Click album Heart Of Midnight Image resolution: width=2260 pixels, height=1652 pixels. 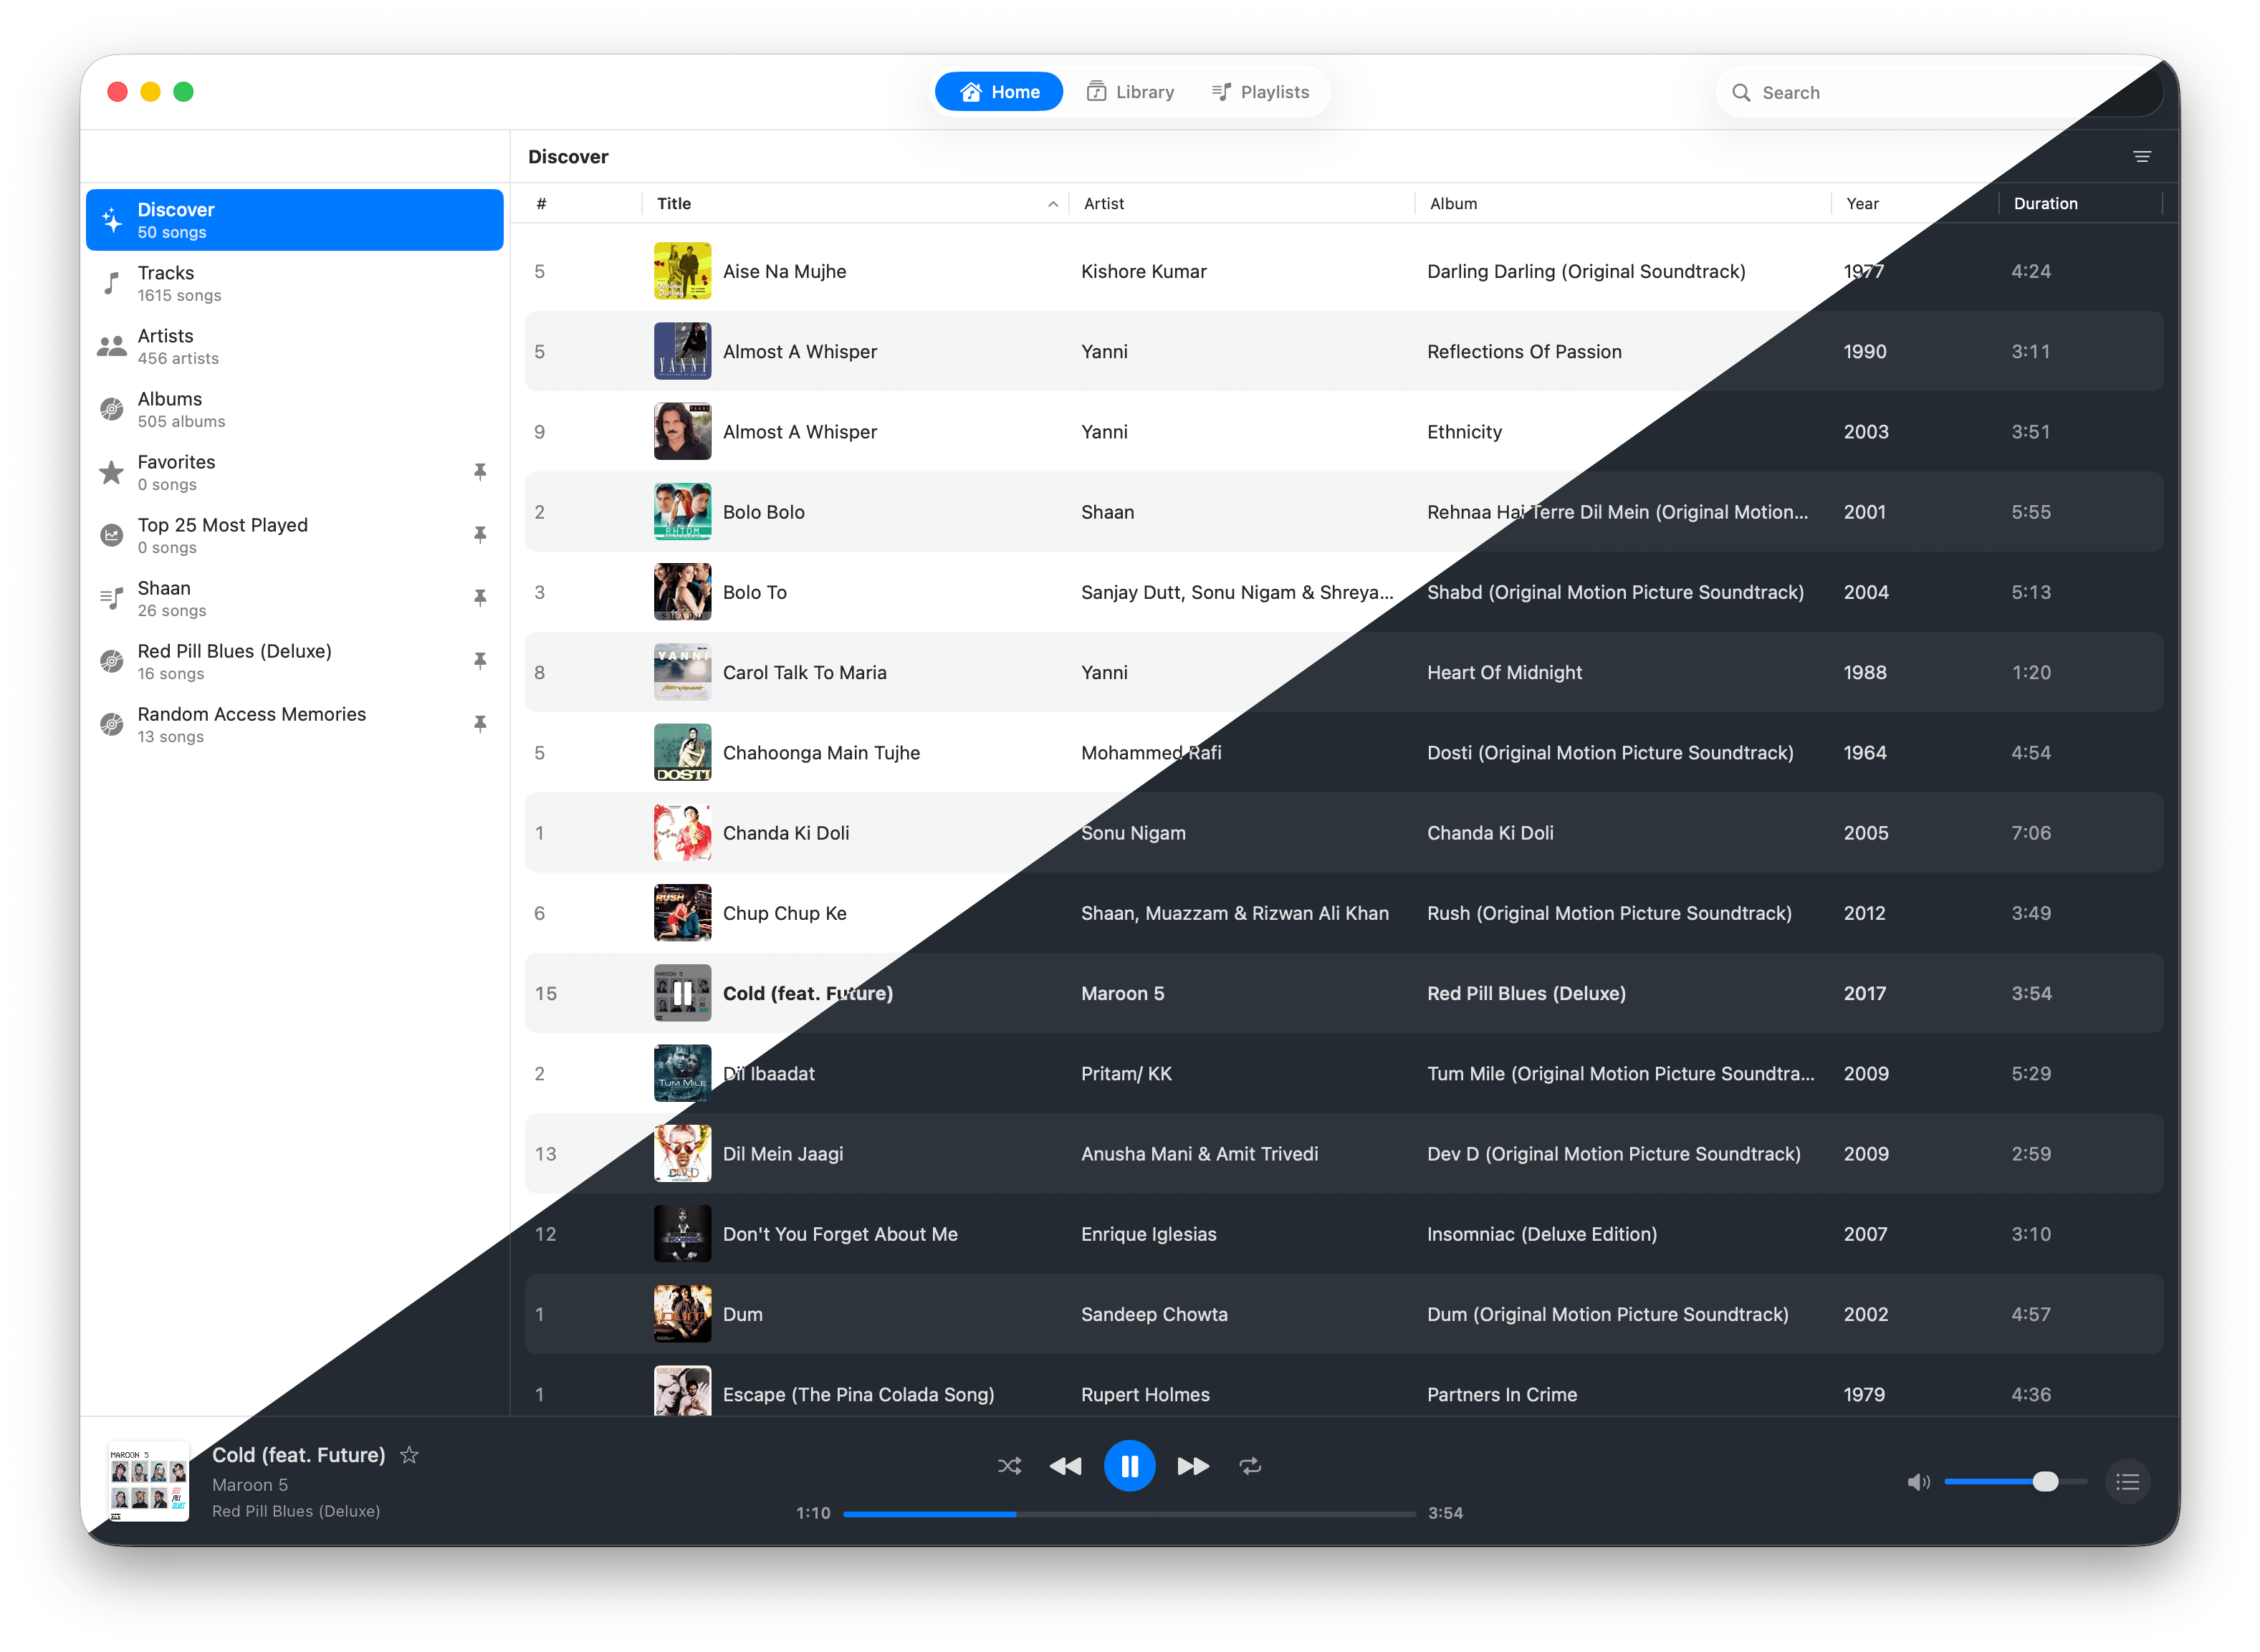click(1504, 672)
